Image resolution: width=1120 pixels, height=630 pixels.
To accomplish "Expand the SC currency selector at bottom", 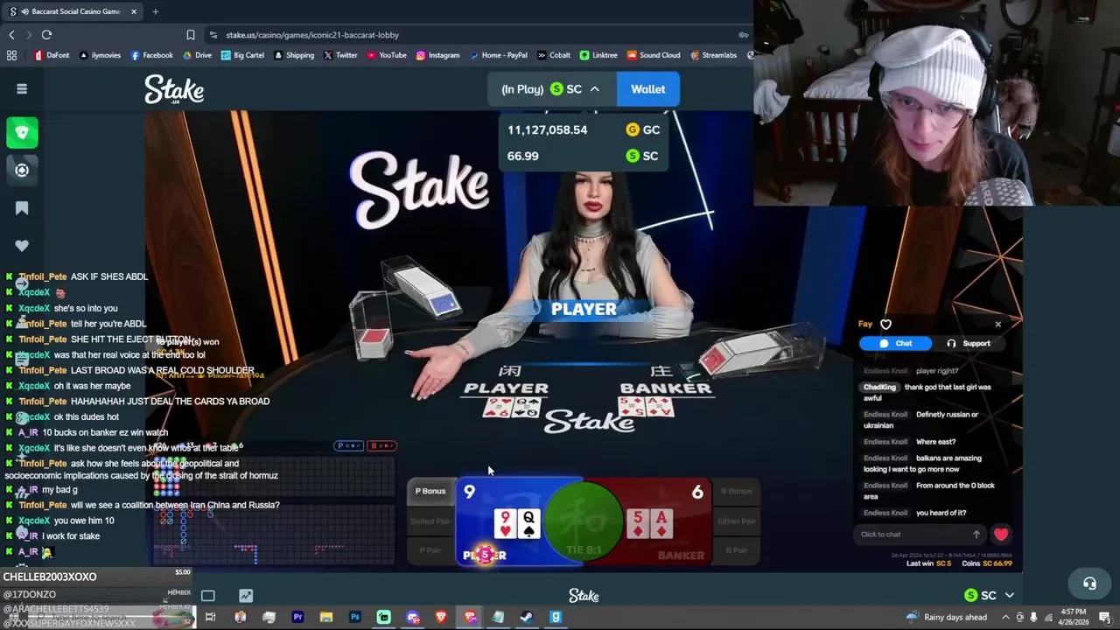I will (989, 595).
